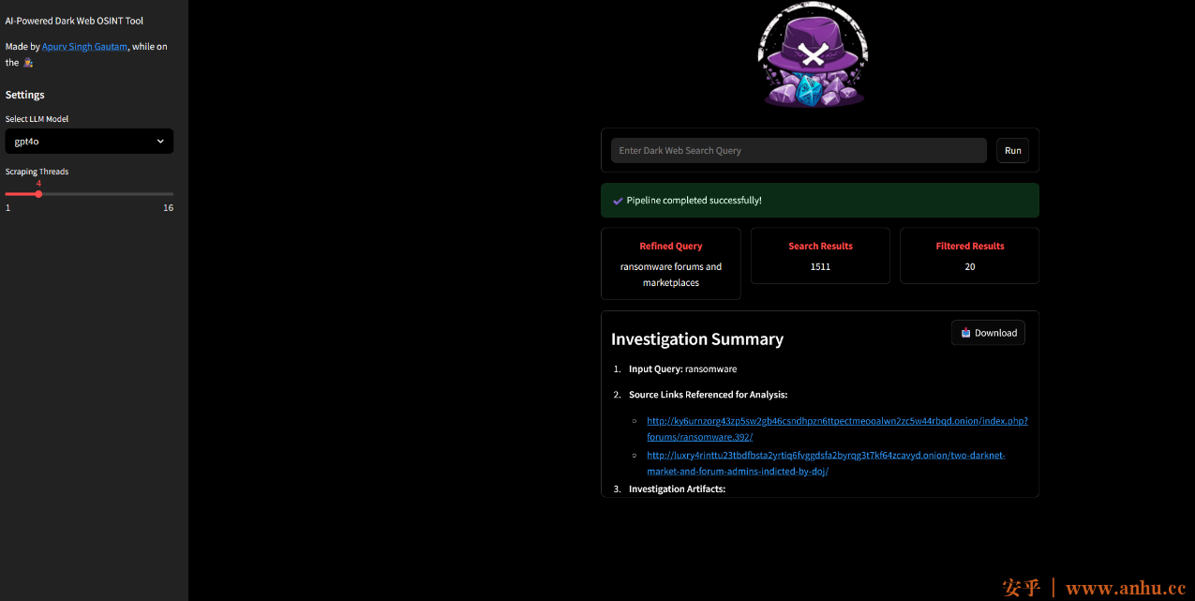The height and width of the screenshot is (601, 1195).
Task: Click the Download button's file icon
Action: pyautogui.click(x=965, y=333)
